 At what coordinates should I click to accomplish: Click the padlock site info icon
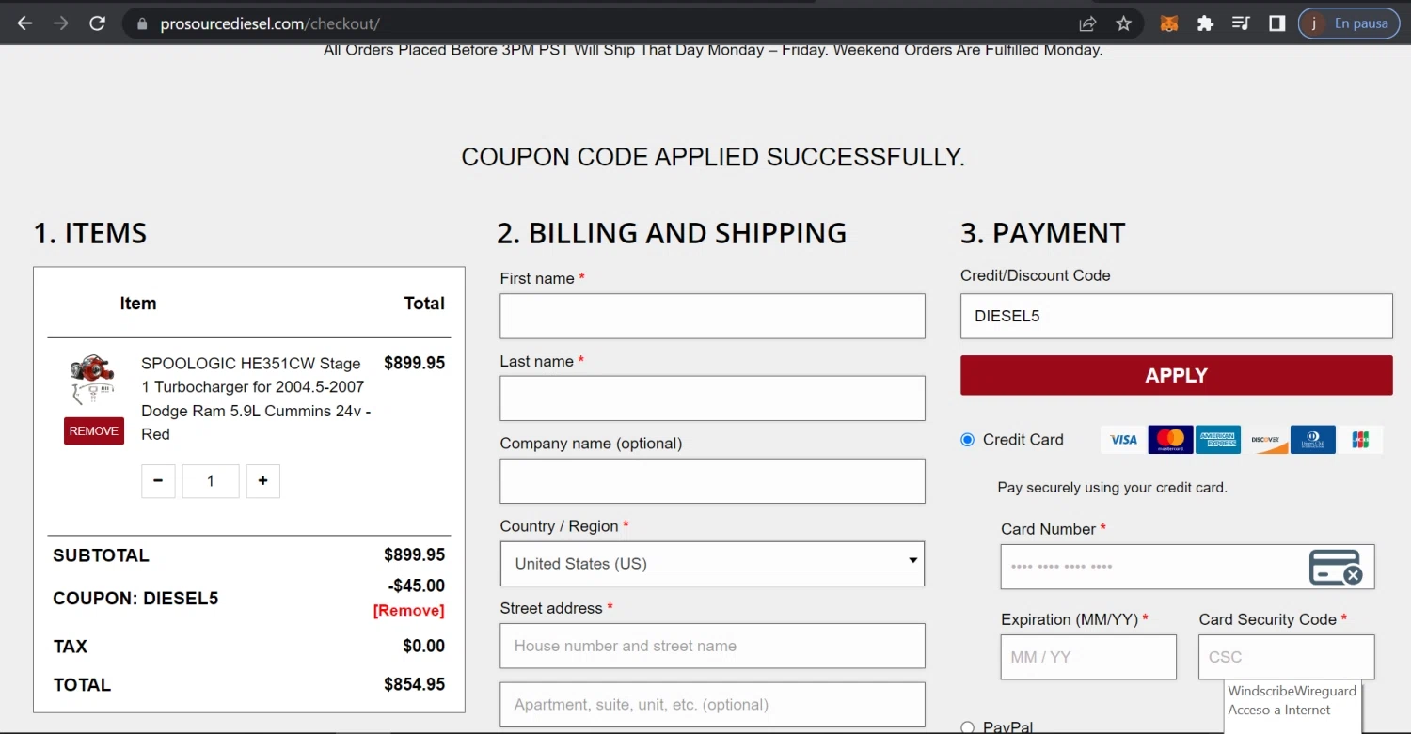[x=143, y=24]
